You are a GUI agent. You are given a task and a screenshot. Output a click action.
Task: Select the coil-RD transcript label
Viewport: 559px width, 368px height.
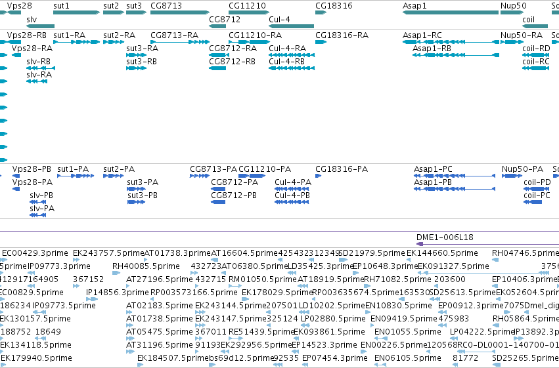pyautogui.click(x=536, y=49)
